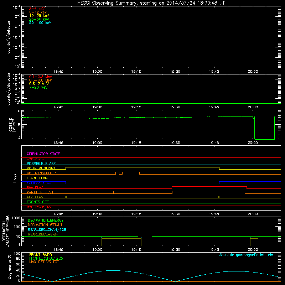Click the ATTENUATOR_STATE flag label
285x285 pixels.
point(43,154)
